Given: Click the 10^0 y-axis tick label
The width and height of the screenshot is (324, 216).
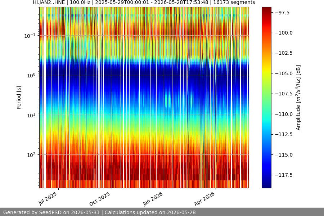Looking at the screenshot, I should 31,75.
